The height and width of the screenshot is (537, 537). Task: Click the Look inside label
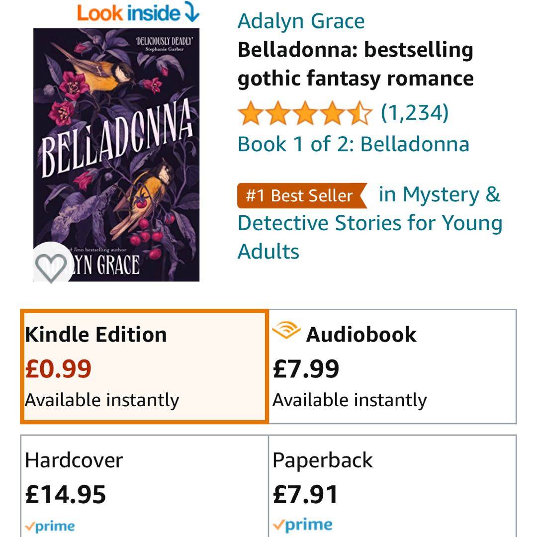pyautogui.click(x=128, y=13)
